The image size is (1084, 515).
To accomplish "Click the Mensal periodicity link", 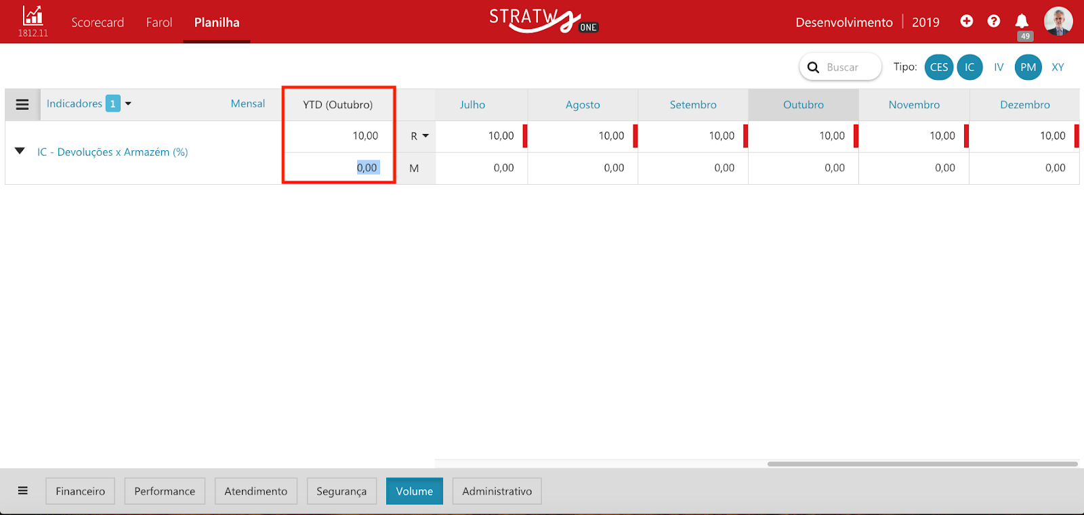I will point(247,104).
